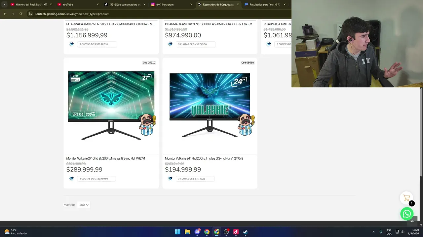
Task: Switch to Resultados para "msi x870" tab
Action: 265,5
